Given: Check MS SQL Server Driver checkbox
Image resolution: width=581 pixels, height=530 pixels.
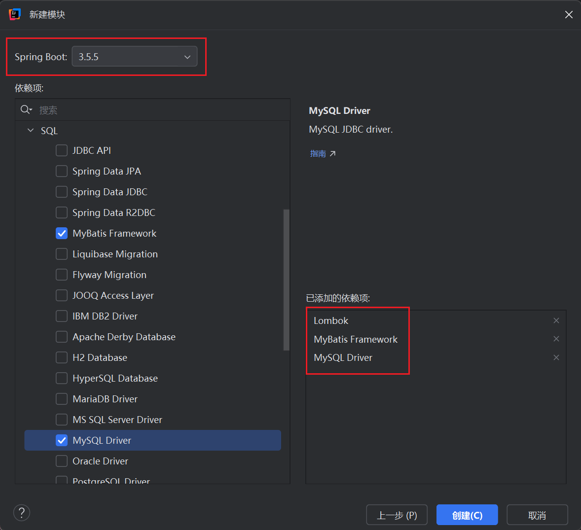Looking at the screenshot, I should click(62, 420).
